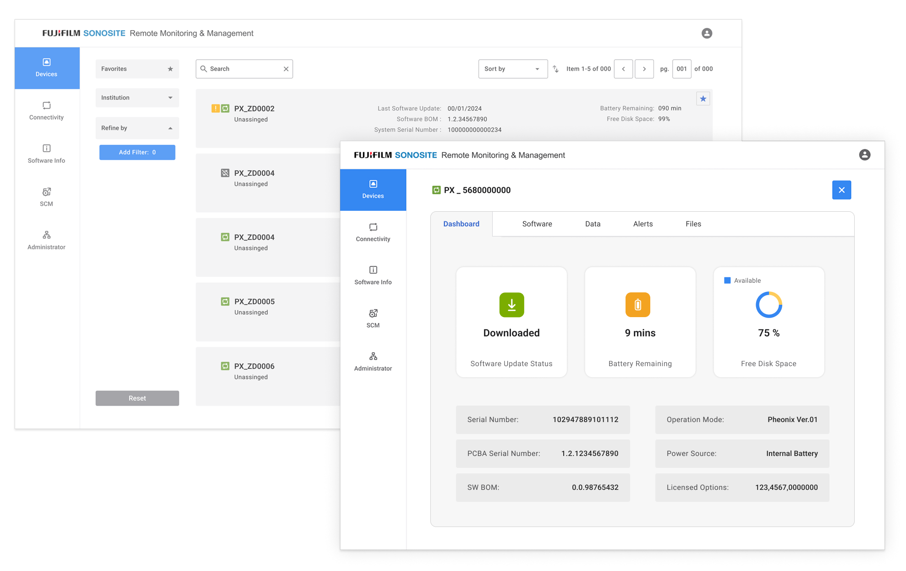The image size is (906, 571).
Task: Click the Add Filter button
Action: click(137, 152)
